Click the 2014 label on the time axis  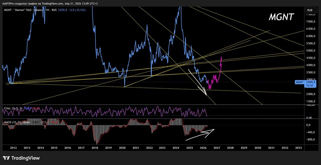[x=40, y=148]
